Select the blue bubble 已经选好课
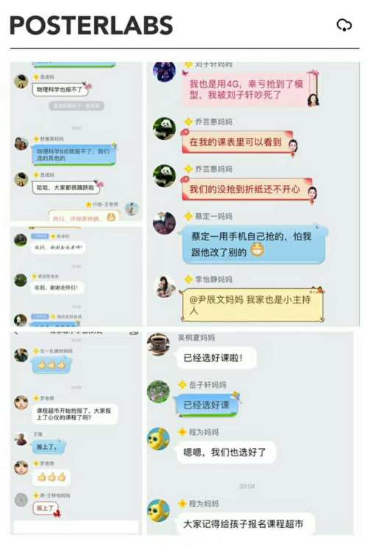Screen dimensions: 368x547 click(x=208, y=405)
